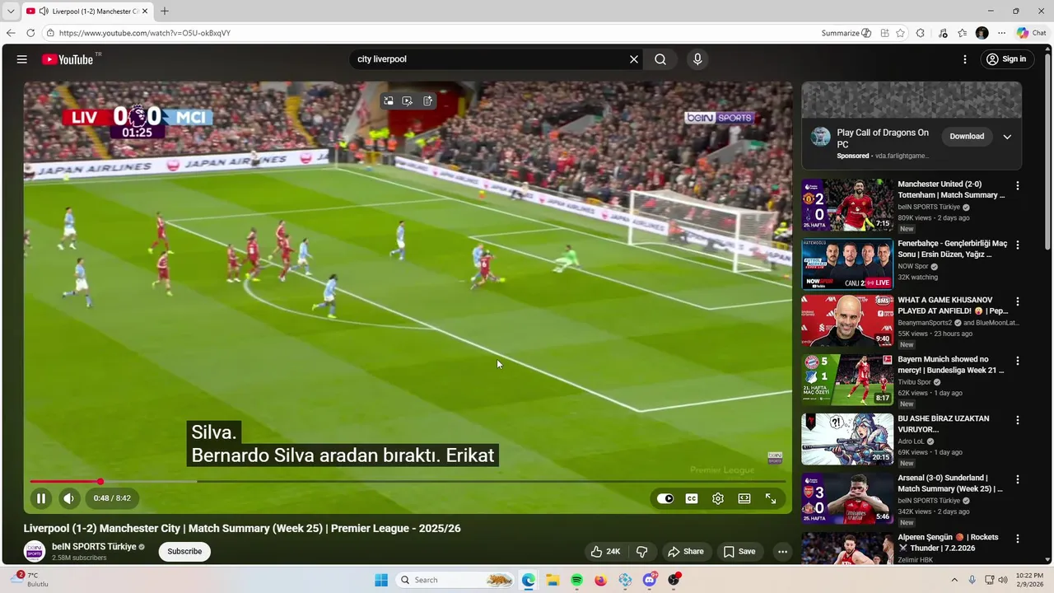This screenshot has width=1054, height=593.
Task: Open the Fenerbahçe Gençlerbirliği live video
Action: pos(847,264)
